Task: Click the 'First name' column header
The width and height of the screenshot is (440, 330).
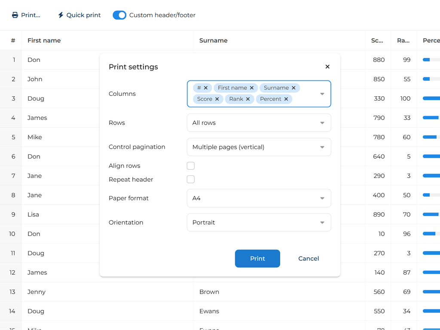Action: coord(44,40)
